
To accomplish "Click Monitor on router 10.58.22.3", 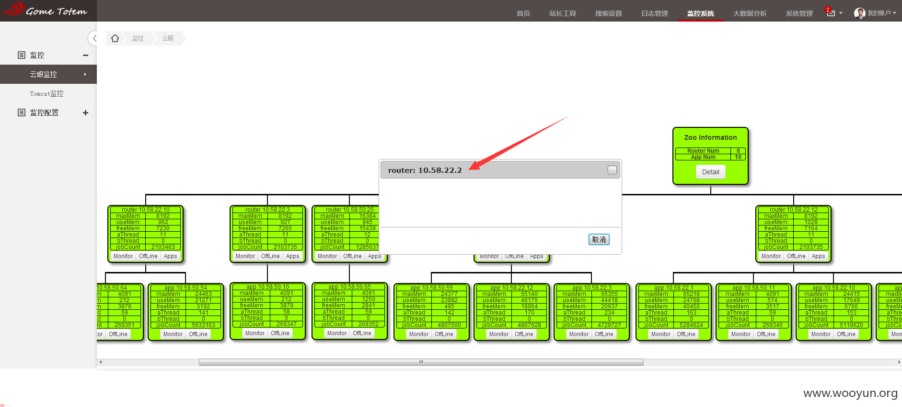I will pyautogui.click(x=245, y=256).
